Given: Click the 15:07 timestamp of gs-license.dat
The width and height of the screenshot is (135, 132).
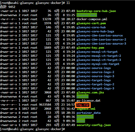Looking at the screenshot, I should [71, 101].
